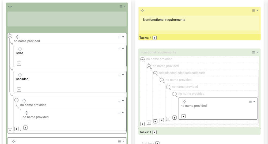Click the plus next to Tasks: 1

tap(154, 132)
